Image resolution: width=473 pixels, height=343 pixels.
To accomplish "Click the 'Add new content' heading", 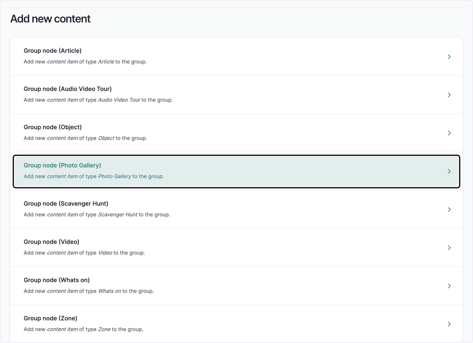I will (50, 19).
